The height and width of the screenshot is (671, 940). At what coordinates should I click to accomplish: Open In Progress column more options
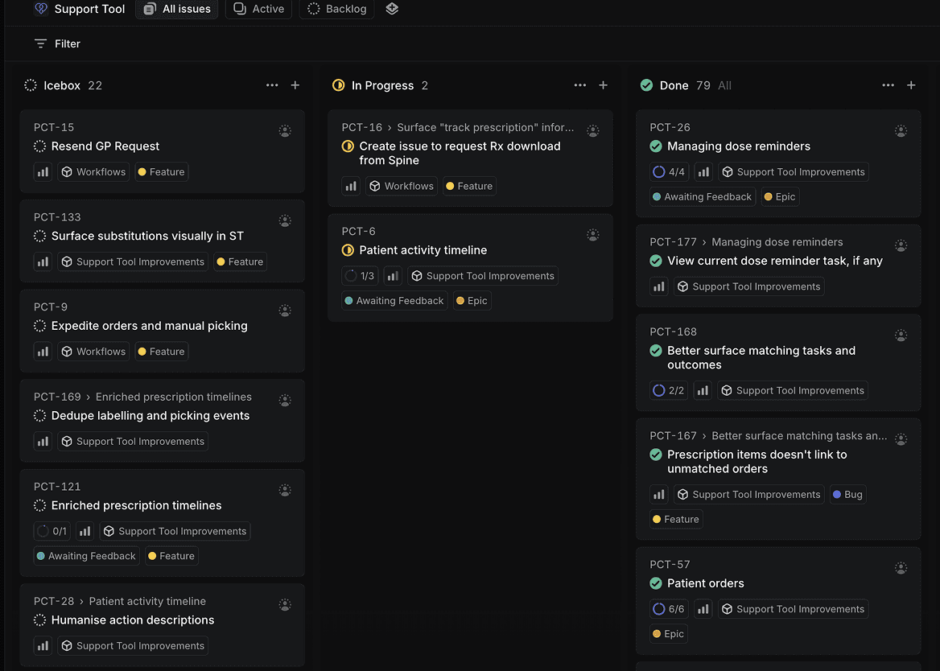coord(580,85)
